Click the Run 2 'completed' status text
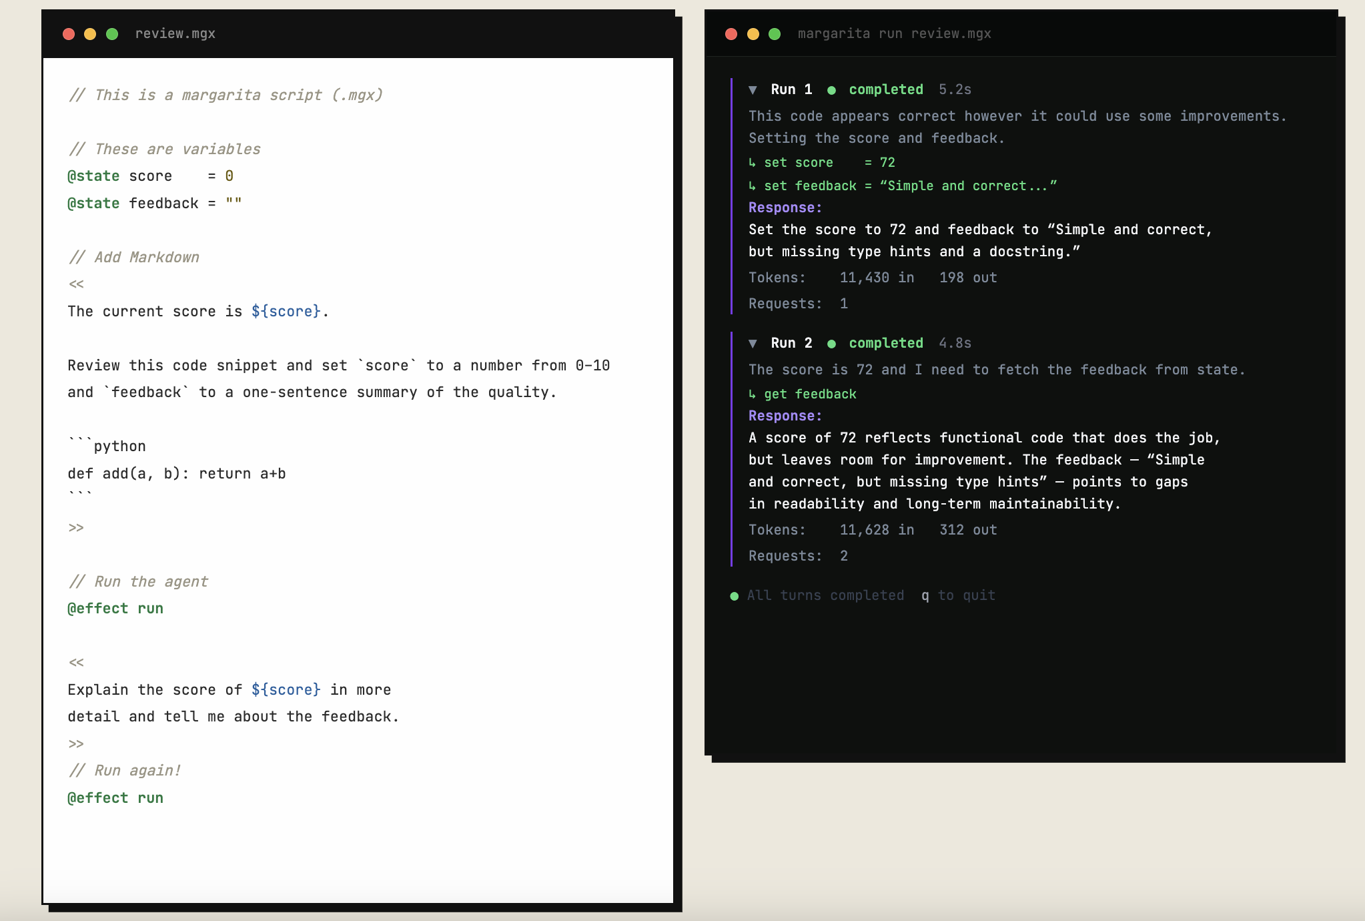 pyautogui.click(x=886, y=343)
